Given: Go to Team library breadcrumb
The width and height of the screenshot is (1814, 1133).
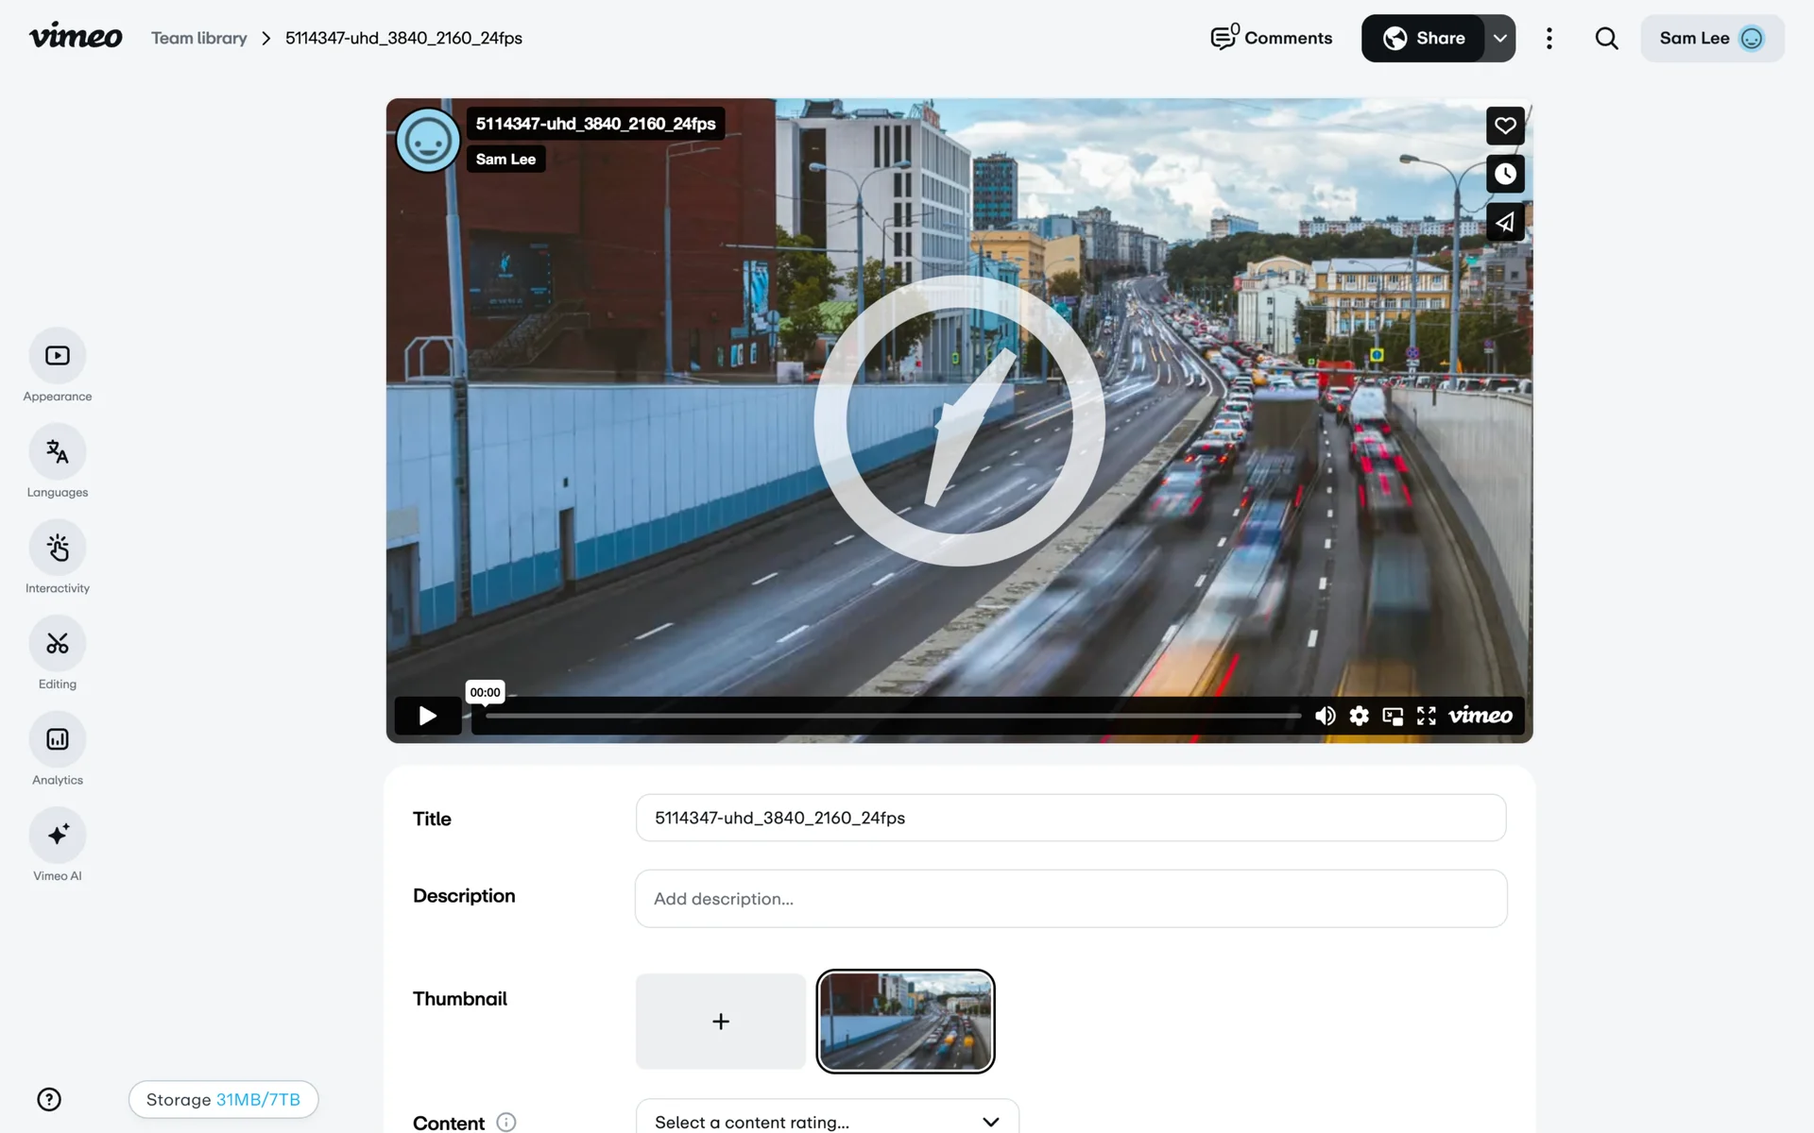Looking at the screenshot, I should [x=198, y=39].
